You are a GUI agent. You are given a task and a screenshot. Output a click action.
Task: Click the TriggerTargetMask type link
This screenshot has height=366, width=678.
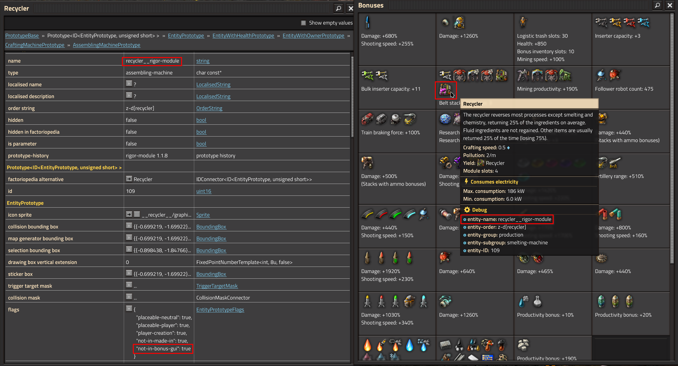click(x=217, y=286)
